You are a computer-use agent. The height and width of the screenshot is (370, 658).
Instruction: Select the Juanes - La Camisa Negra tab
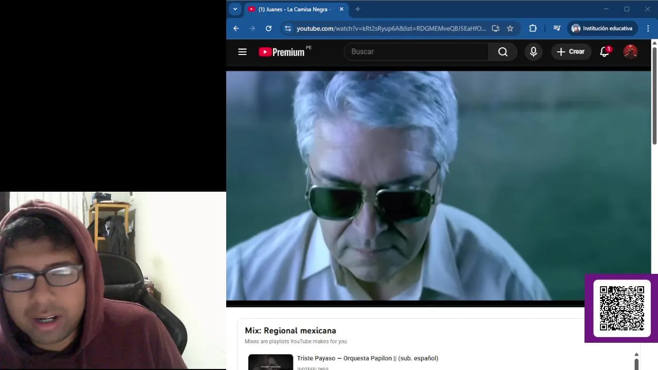[296, 9]
